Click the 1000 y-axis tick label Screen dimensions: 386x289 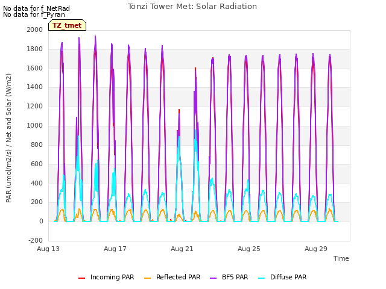(35, 126)
